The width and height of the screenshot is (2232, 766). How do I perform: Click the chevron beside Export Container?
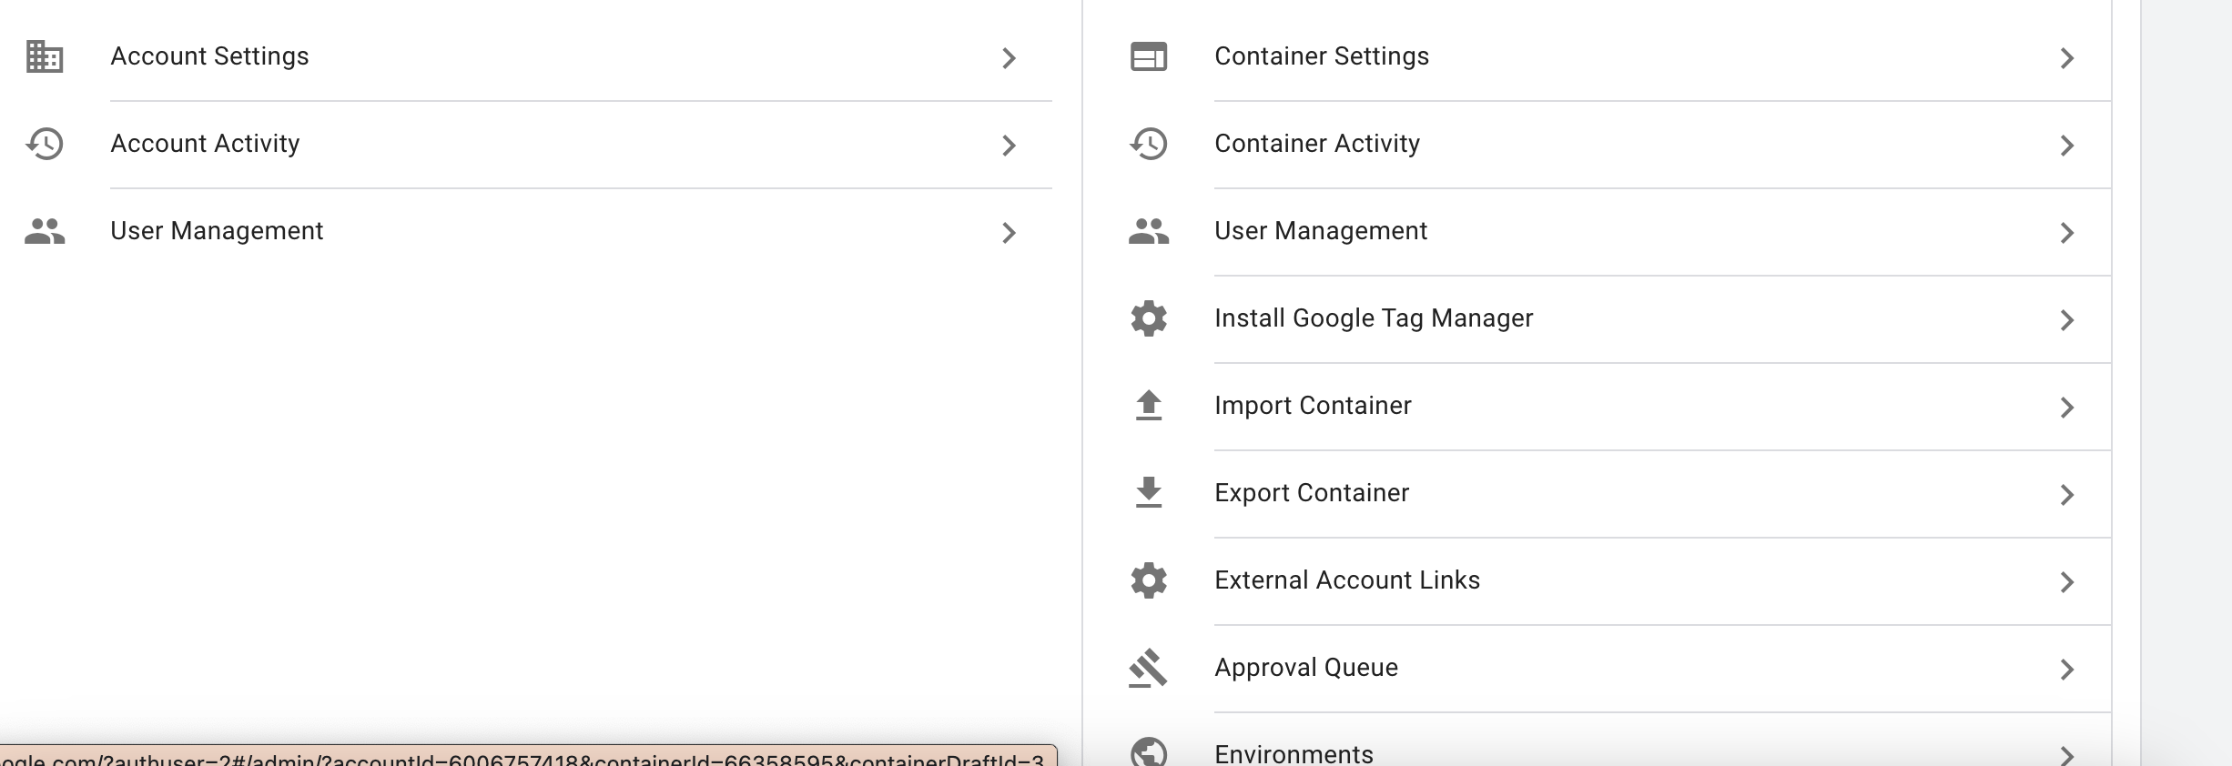(2067, 495)
